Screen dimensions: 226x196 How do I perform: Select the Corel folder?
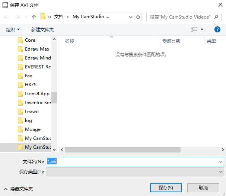pyautogui.click(x=31, y=40)
